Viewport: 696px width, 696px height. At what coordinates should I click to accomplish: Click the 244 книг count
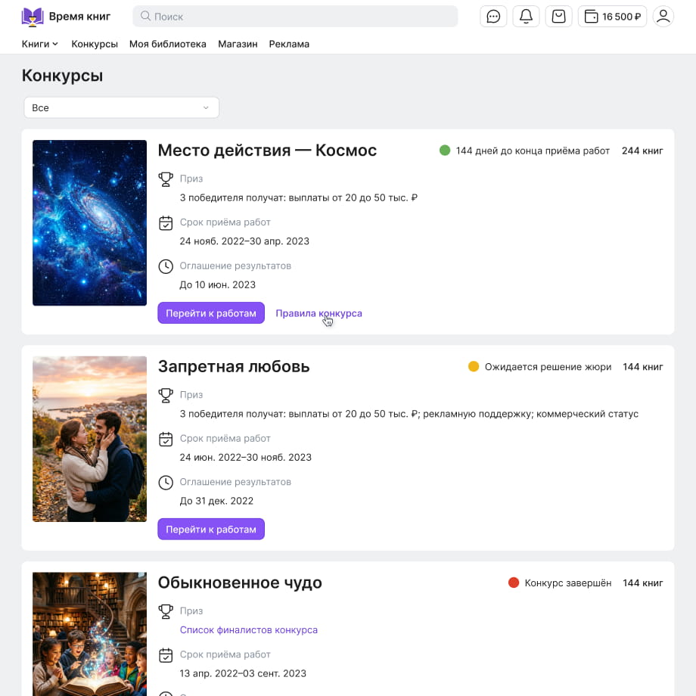(642, 151)
